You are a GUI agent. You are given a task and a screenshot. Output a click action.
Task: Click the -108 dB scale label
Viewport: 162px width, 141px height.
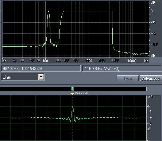(154, 44)
